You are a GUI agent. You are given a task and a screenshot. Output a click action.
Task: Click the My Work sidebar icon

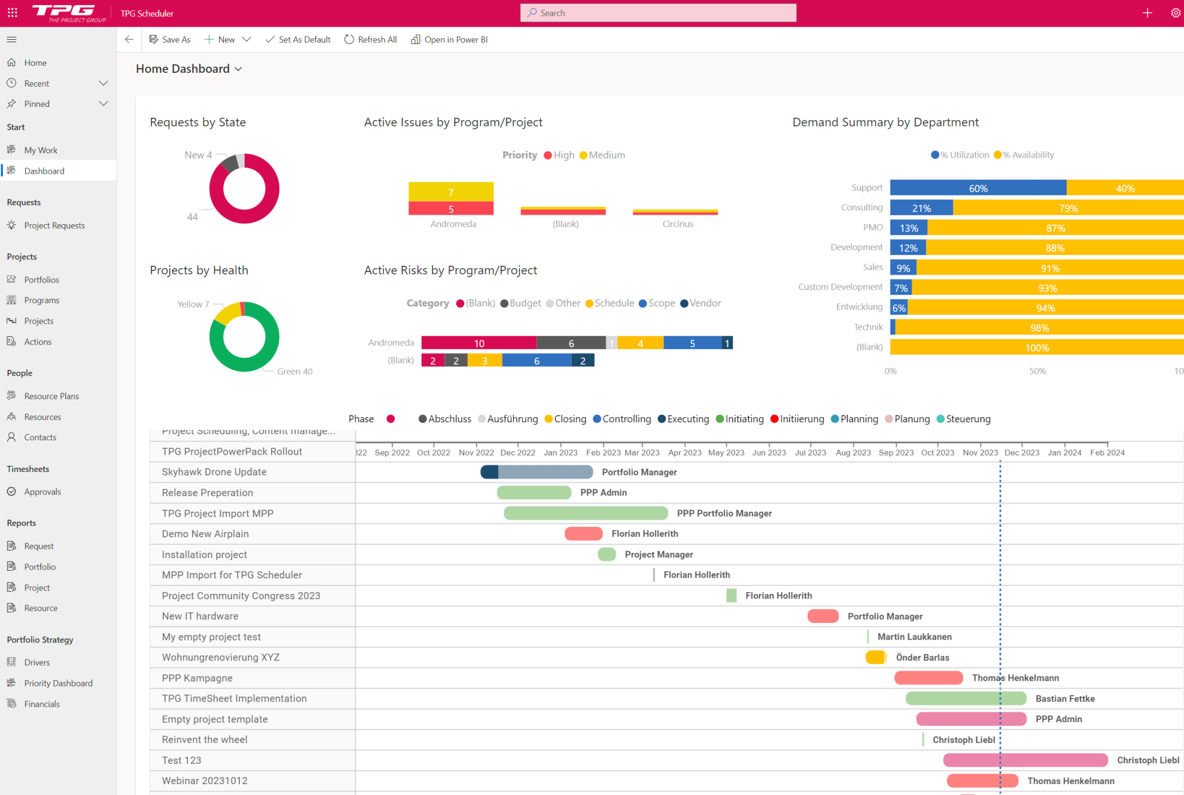tap(12, 149)
